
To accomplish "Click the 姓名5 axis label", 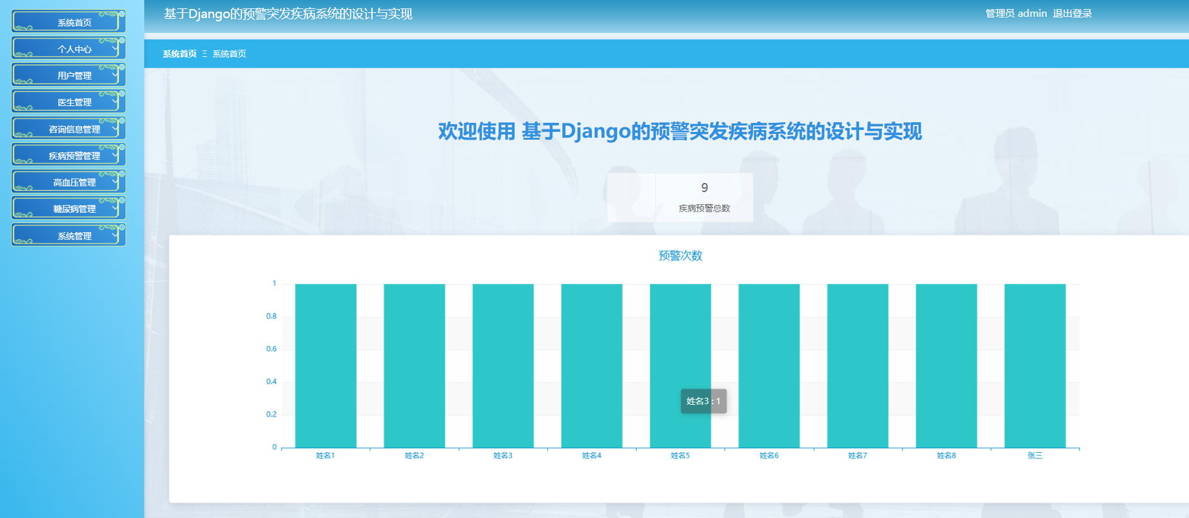I will (x=680, y=455).
